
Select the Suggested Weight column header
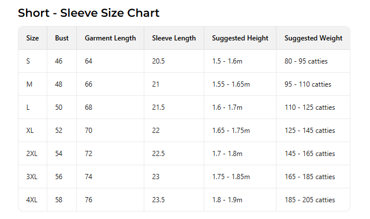click(313, 38)
